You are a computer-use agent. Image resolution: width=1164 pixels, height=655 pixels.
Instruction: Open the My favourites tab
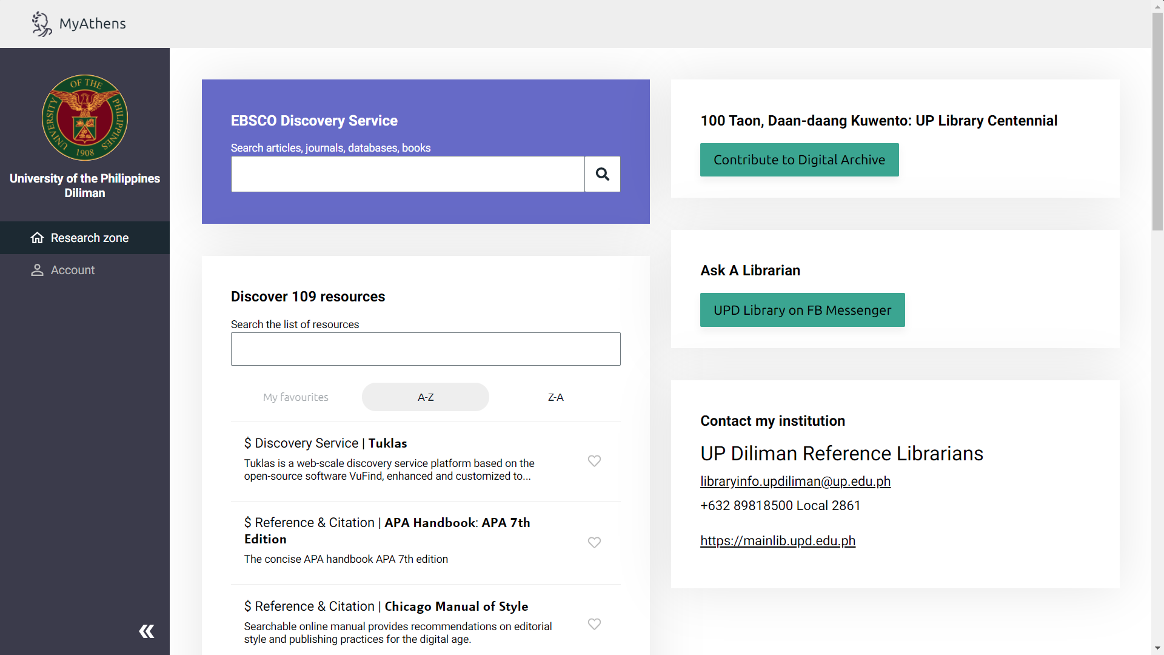click(295, 397)
